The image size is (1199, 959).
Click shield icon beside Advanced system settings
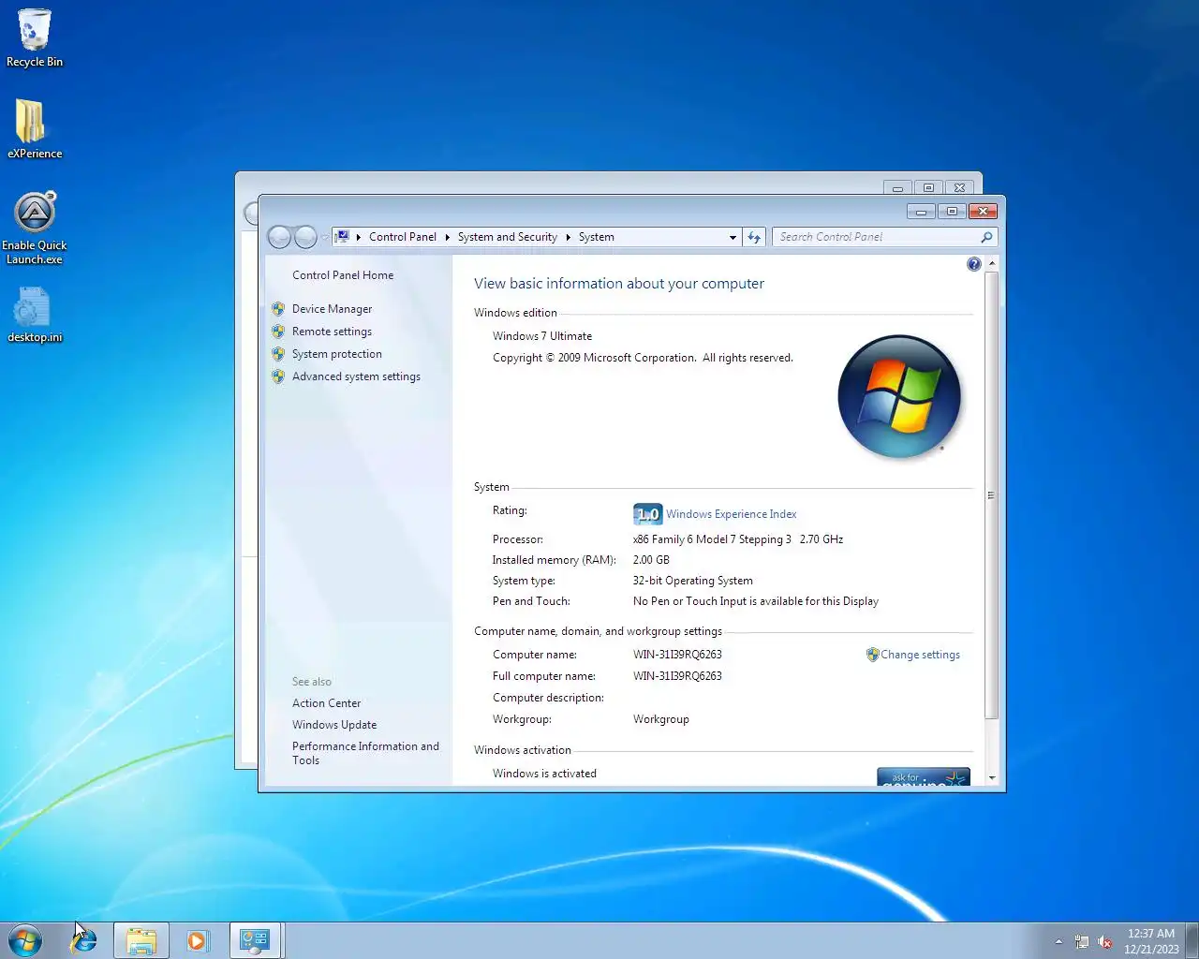[278, 376]
